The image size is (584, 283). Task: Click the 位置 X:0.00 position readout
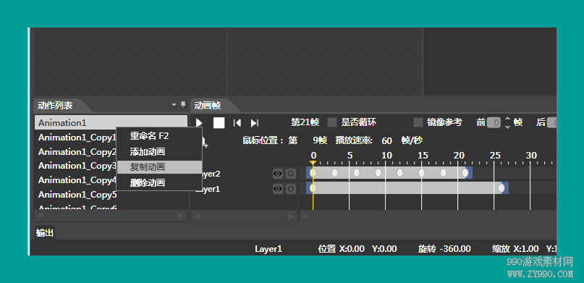pyautogui.click(x=342, y=249)
